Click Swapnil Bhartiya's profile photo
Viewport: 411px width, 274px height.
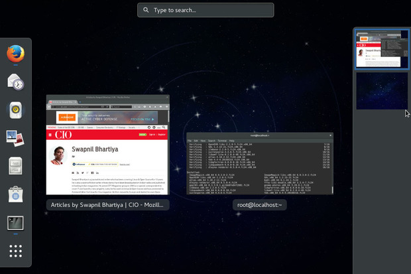58,156
